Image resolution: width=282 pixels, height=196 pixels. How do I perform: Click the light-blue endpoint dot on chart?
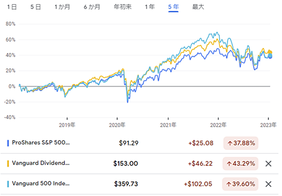coord(270,55)
